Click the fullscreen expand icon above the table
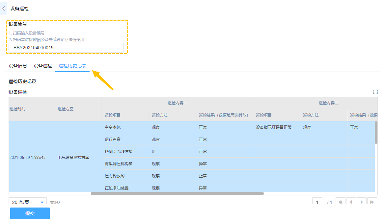 pos(375,92)
